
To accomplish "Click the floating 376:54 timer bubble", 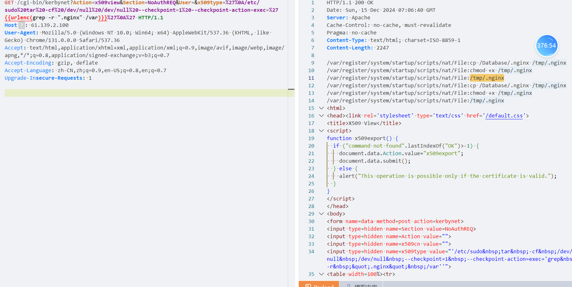I will point(547,46).
